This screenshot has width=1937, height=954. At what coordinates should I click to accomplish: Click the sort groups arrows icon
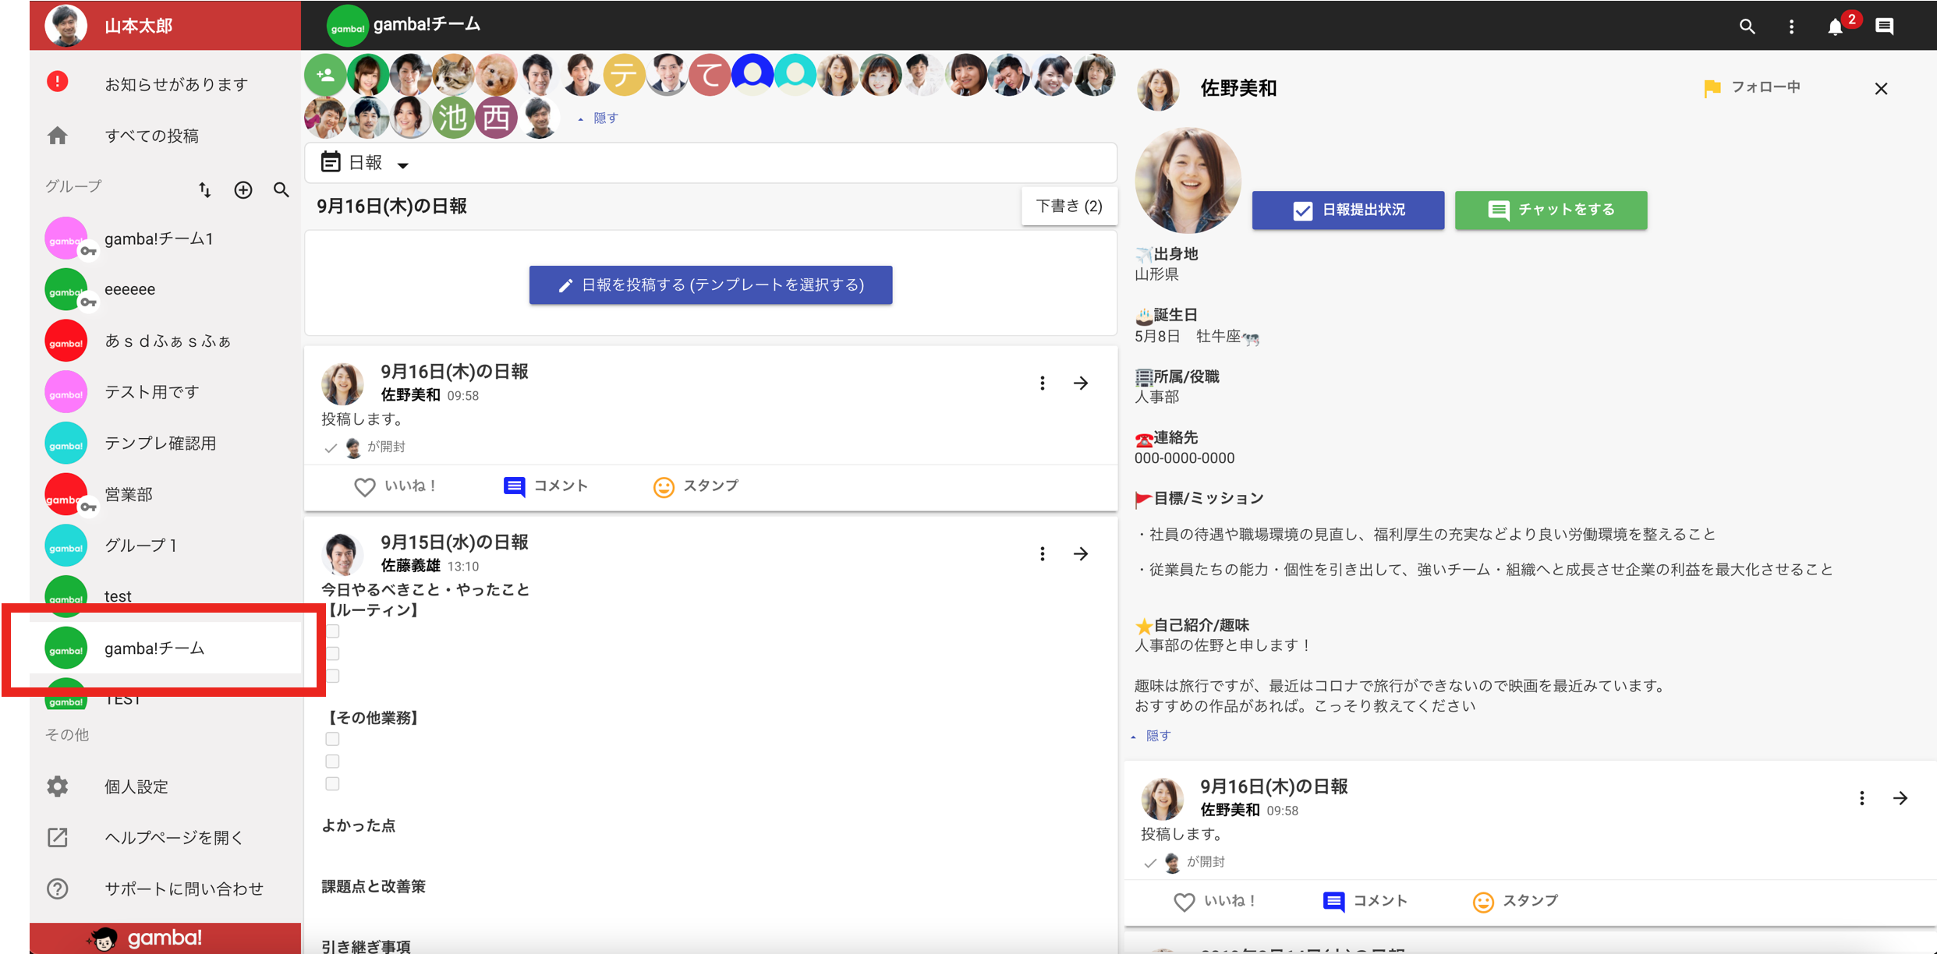click(204, 189)
